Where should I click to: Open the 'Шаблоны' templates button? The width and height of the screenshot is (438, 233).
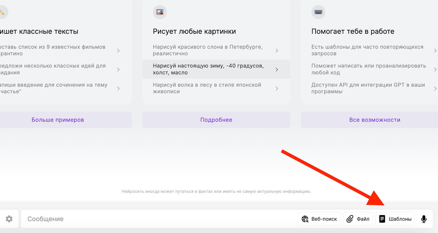395,219
